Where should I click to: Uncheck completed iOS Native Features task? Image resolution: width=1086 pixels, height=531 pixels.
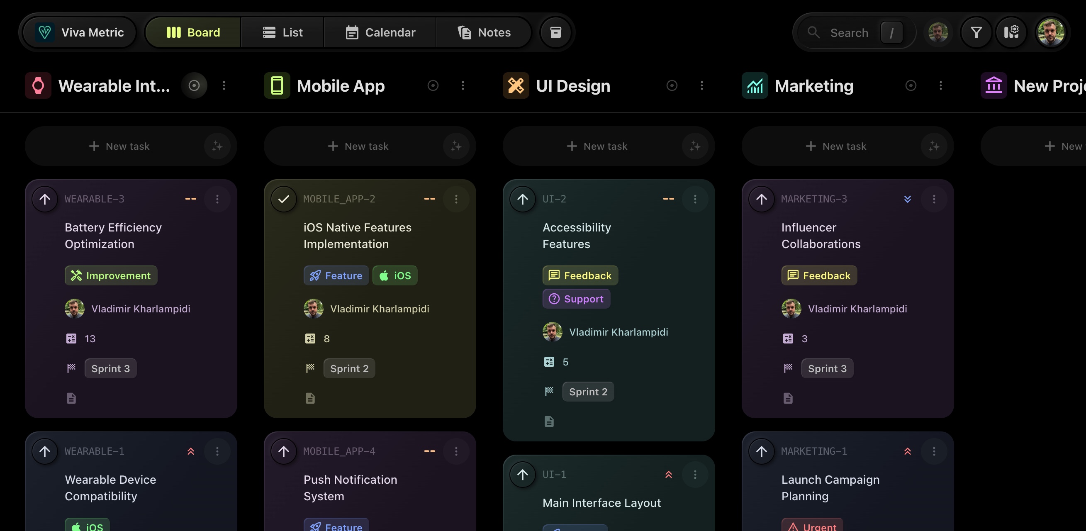(x=284, y=199)
